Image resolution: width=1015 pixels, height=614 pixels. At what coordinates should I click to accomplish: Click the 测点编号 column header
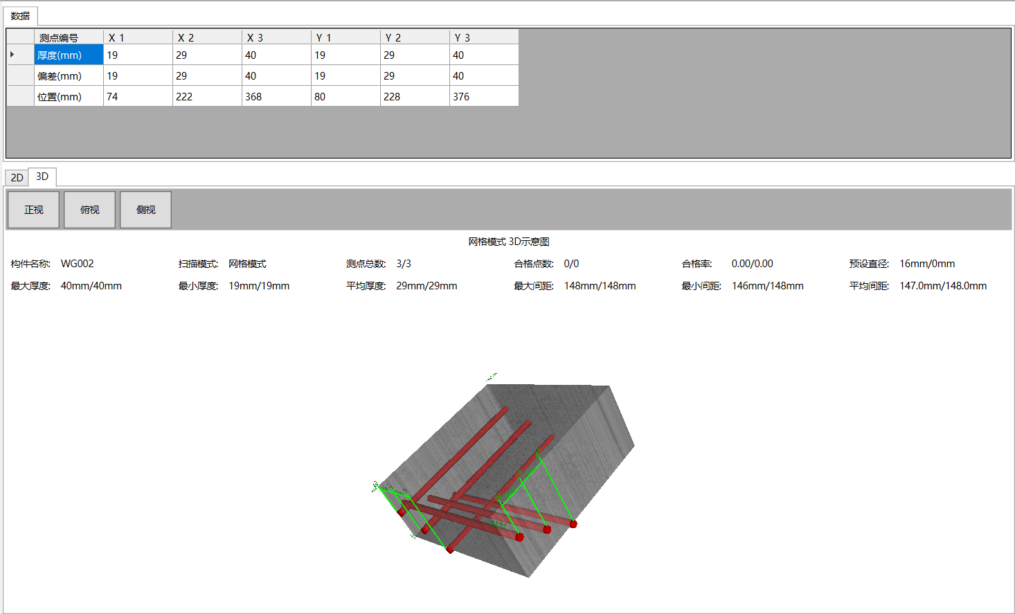point(69,37)
